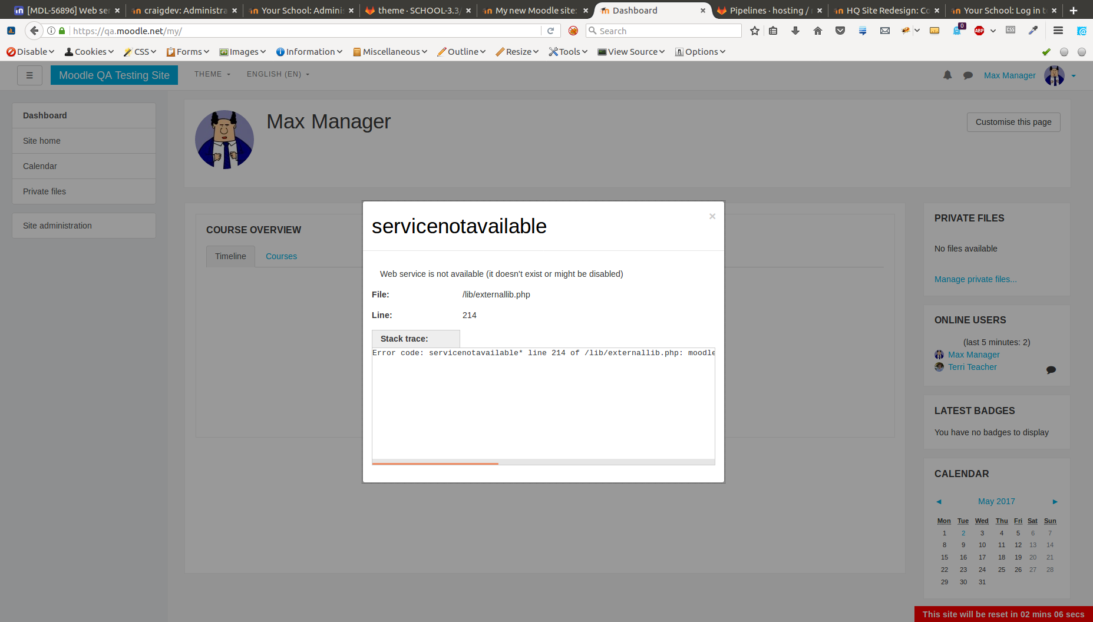Close the servicenotavailable error dialog
This screenshot has height=622, width=1093.
pyautogui.click(x=712, y=216)
